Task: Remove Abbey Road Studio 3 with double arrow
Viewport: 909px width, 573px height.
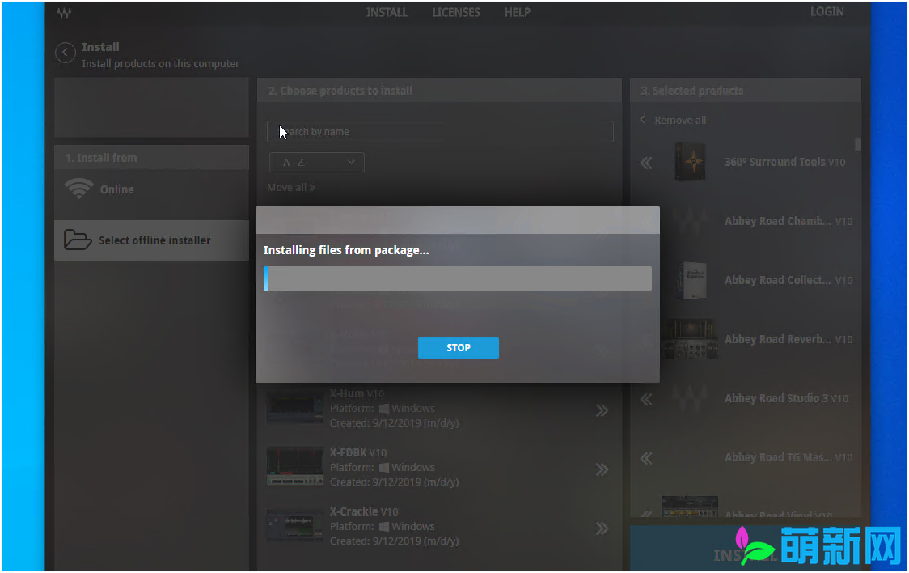Action: pos(646,399)
